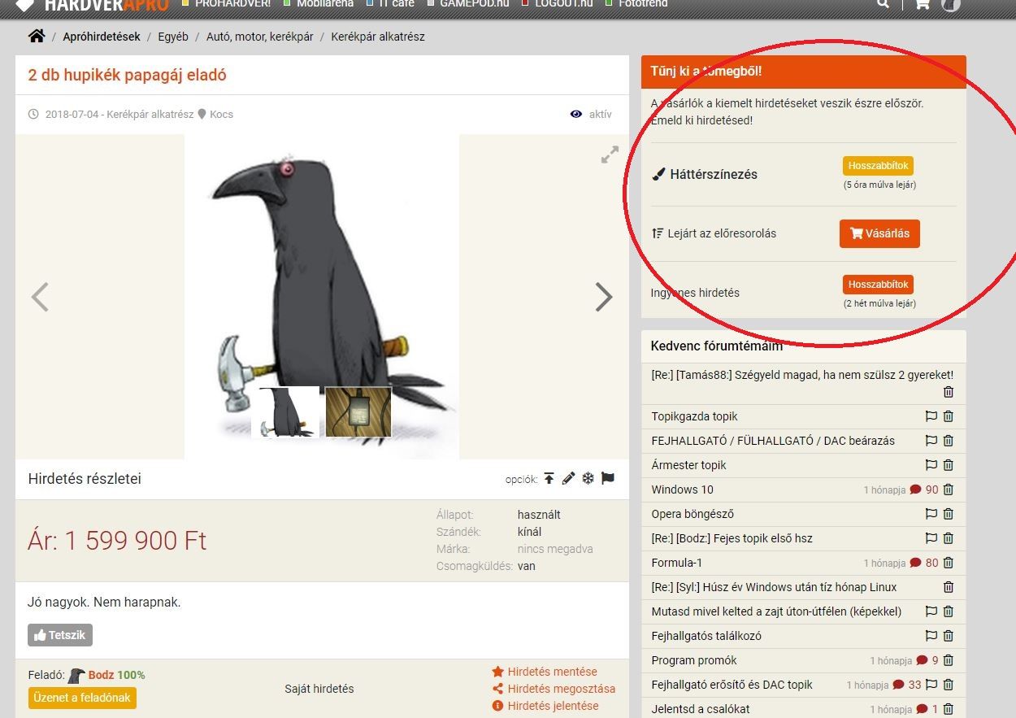Click Hirdetés megosztása link

point(561,689)
